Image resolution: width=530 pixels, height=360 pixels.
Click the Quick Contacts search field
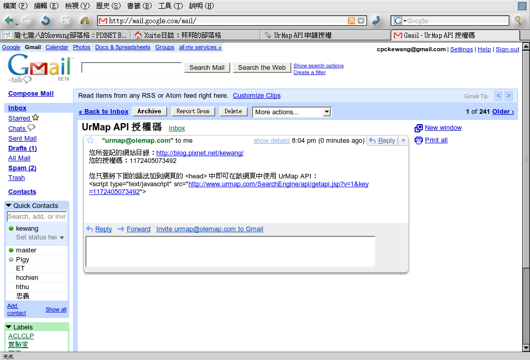point(37,217)
